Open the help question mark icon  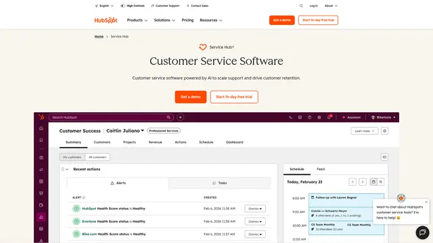pyautogui.click(x=310, y=117)
